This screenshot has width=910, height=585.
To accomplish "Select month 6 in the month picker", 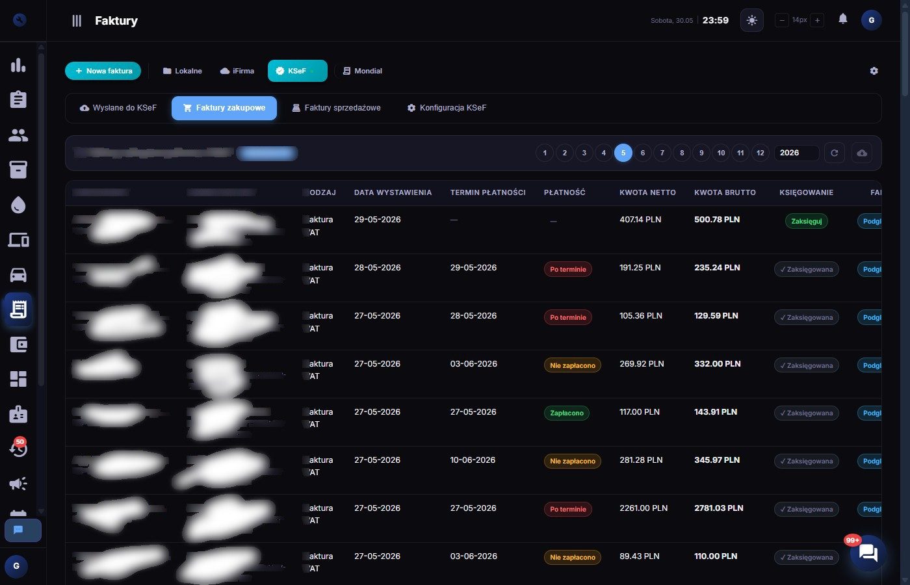I will tap(642, 153).
